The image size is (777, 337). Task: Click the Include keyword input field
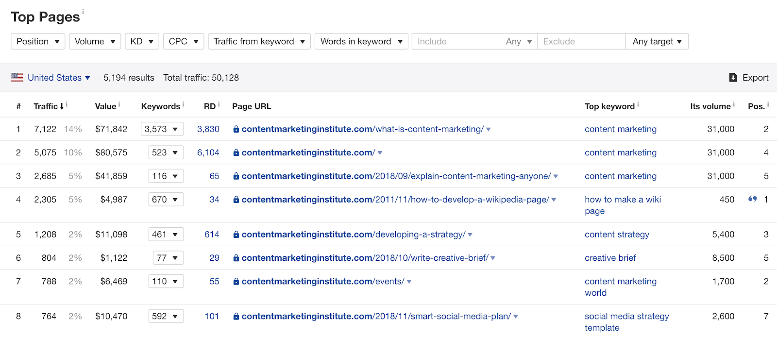click(456, 41)
